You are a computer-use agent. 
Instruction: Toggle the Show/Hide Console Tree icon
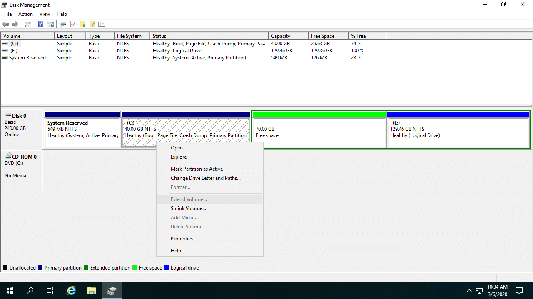(27, 24)
